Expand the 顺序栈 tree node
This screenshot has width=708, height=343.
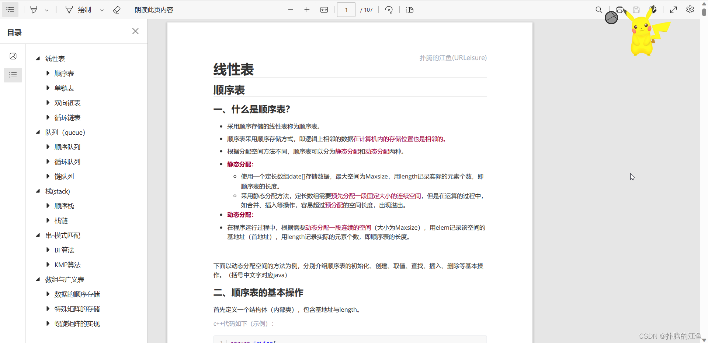click(x=48, y=206)
